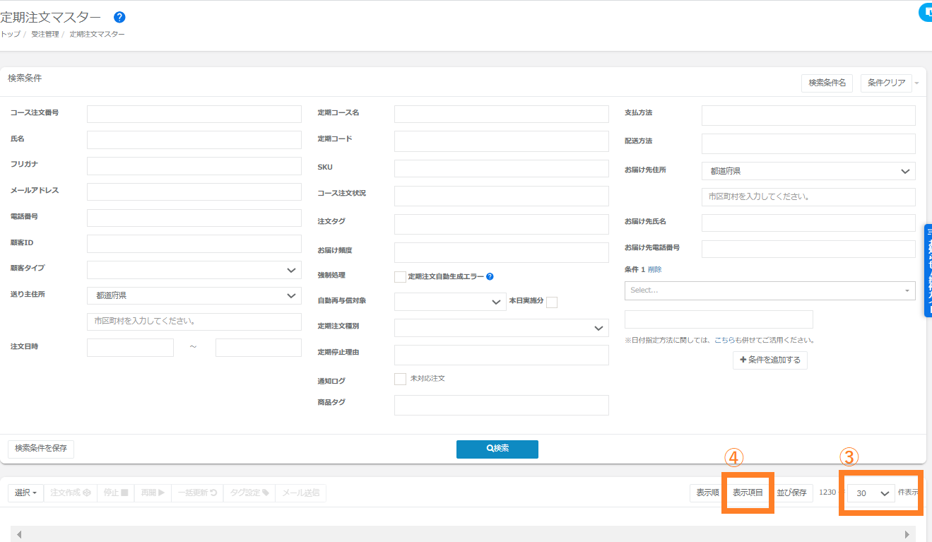932x542 pixels.
Task: Expand the 送り主住所 都道府県 dropdown
Action: [x=194, y=295]
